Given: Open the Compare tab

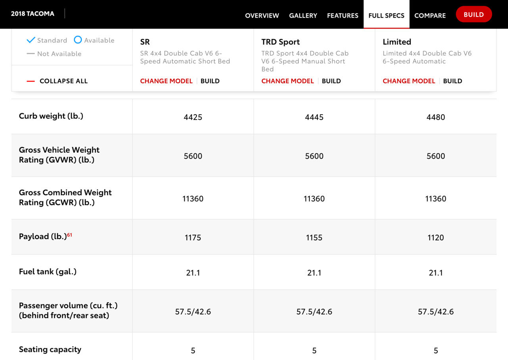Looking at the screenshot, I should (x=430, y=15).
